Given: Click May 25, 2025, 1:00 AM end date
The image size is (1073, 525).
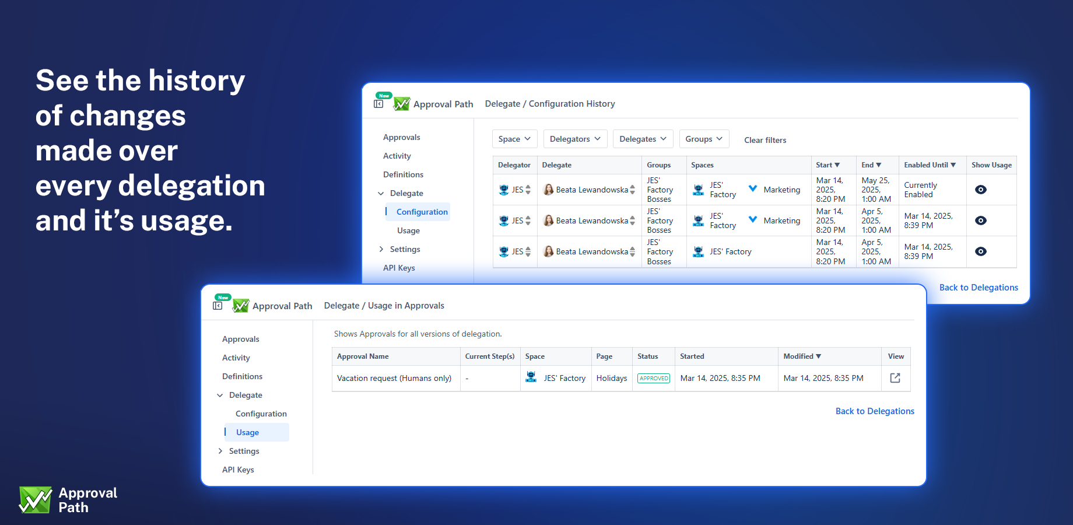Looking at the screenshot, I should click(x=876, y=190).
